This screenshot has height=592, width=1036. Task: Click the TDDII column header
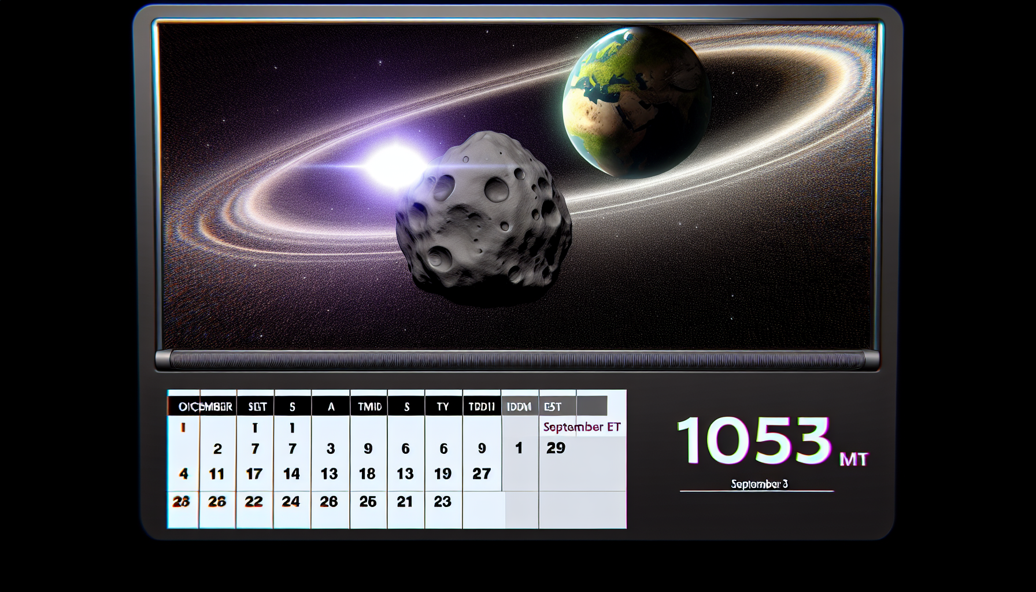pos(481,407)
